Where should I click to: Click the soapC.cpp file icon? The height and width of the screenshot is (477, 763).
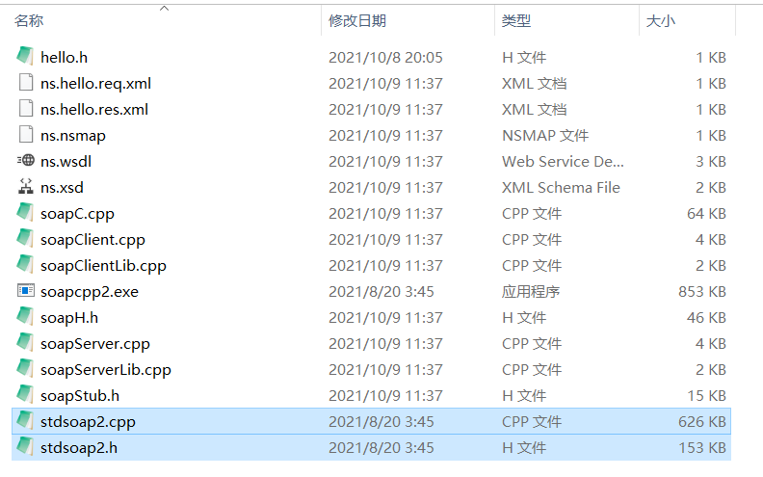coord(25,212)
